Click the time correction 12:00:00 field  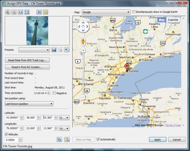pyautogui.click(x=40, y=93)
